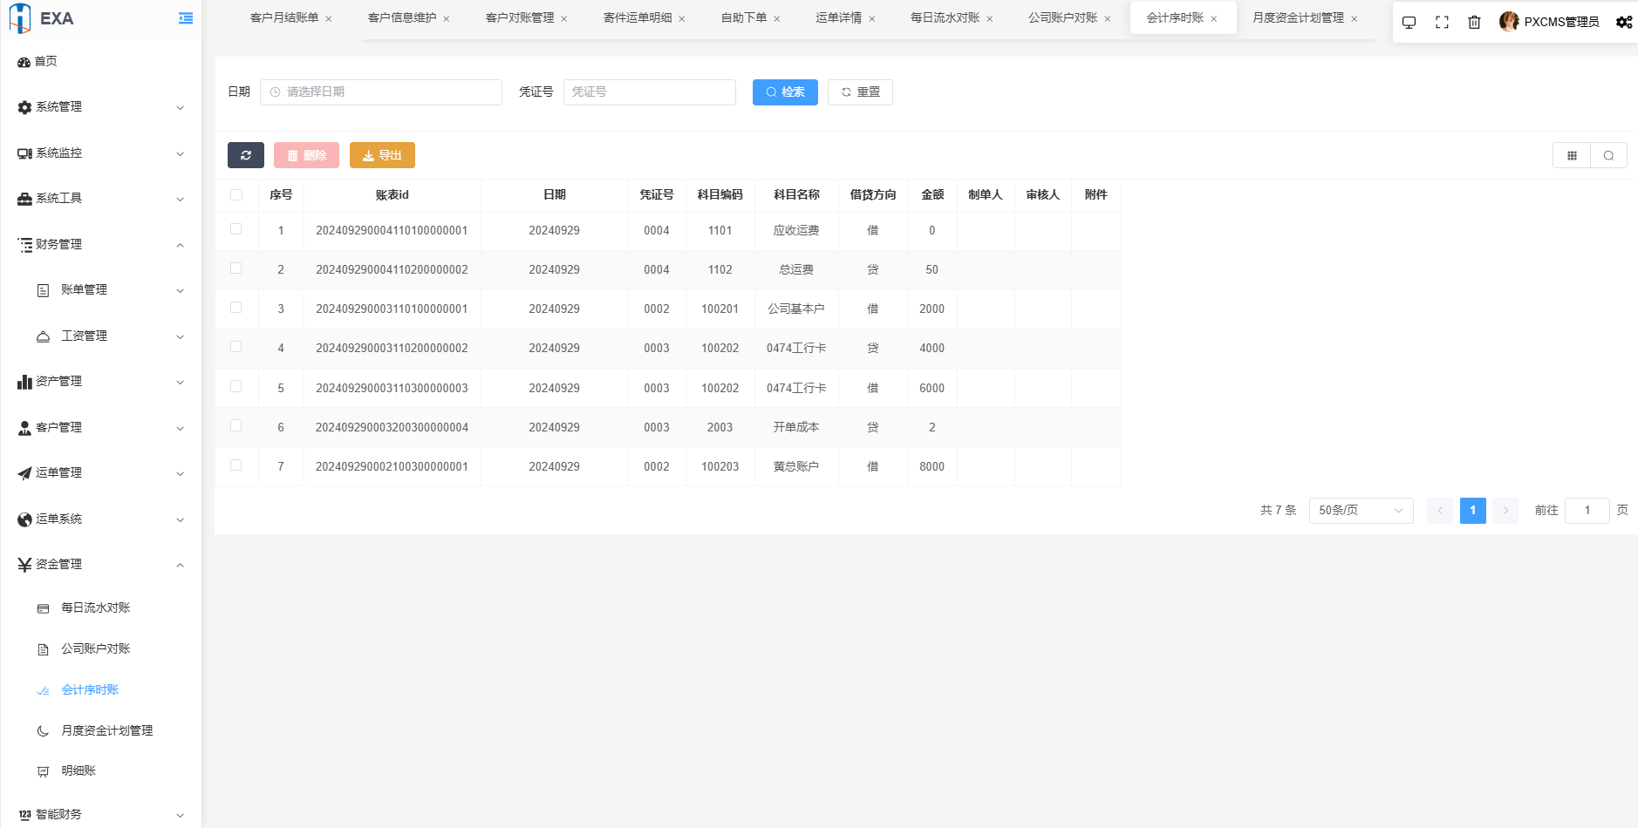The height and width of the screenshot is (828, 1638).
Task: Expand the 运单系统 menu
Action: [101, 519]
